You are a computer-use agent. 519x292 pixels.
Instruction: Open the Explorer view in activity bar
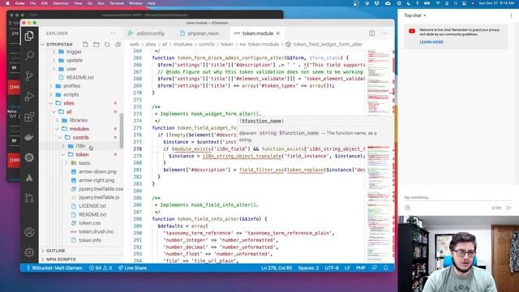point(29,36)
